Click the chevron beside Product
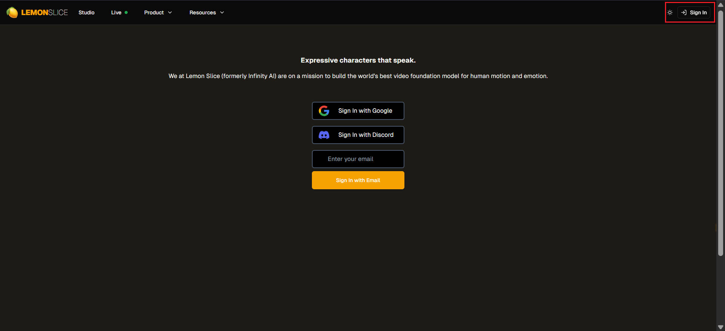Image resolution: width=725 pixels, height=331 pixels. 170,12
